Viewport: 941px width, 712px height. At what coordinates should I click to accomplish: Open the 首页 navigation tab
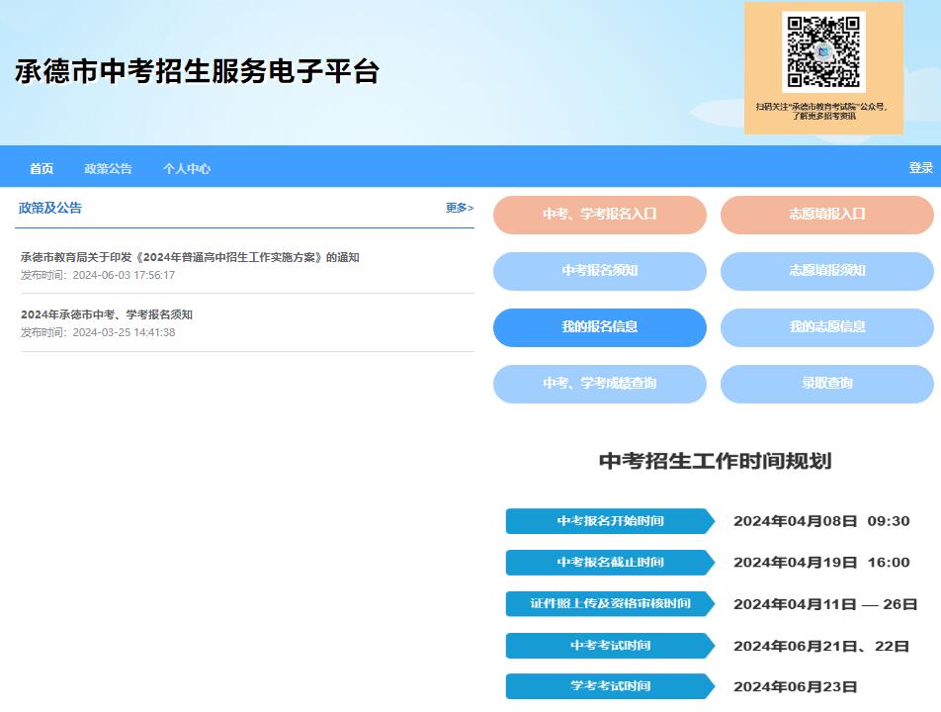coord(42,168)
